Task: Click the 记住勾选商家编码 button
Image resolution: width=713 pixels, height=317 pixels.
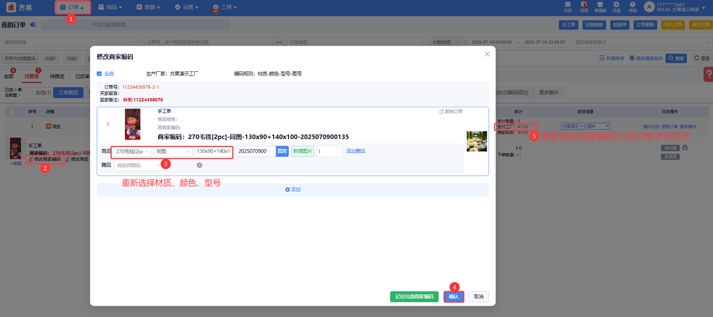Action: (x=414, y=297)
